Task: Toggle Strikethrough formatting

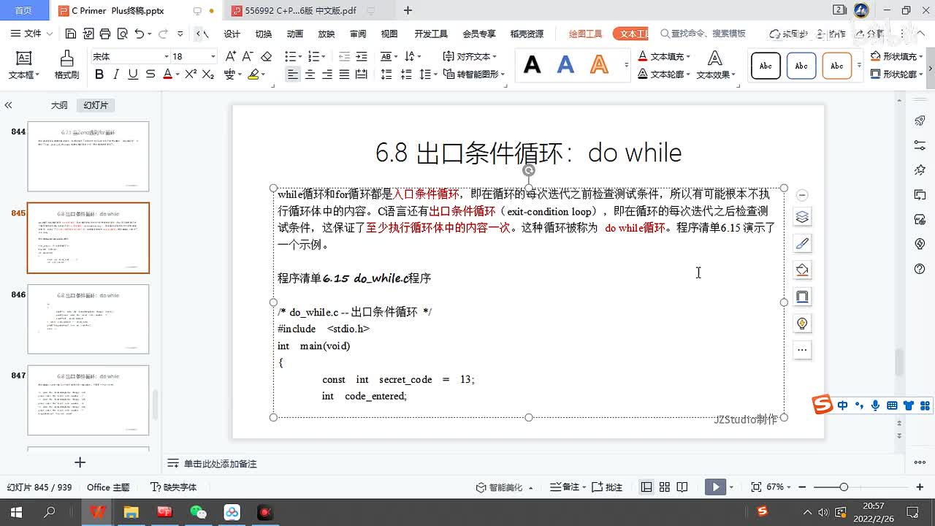Action: (x=150, y=74)
